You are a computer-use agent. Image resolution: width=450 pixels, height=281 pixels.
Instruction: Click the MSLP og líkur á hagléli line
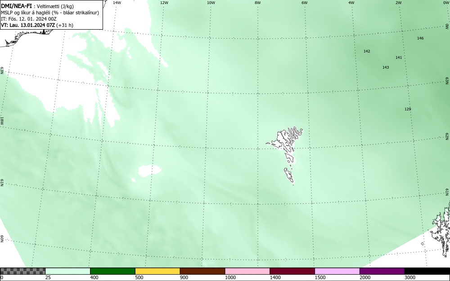50,13
